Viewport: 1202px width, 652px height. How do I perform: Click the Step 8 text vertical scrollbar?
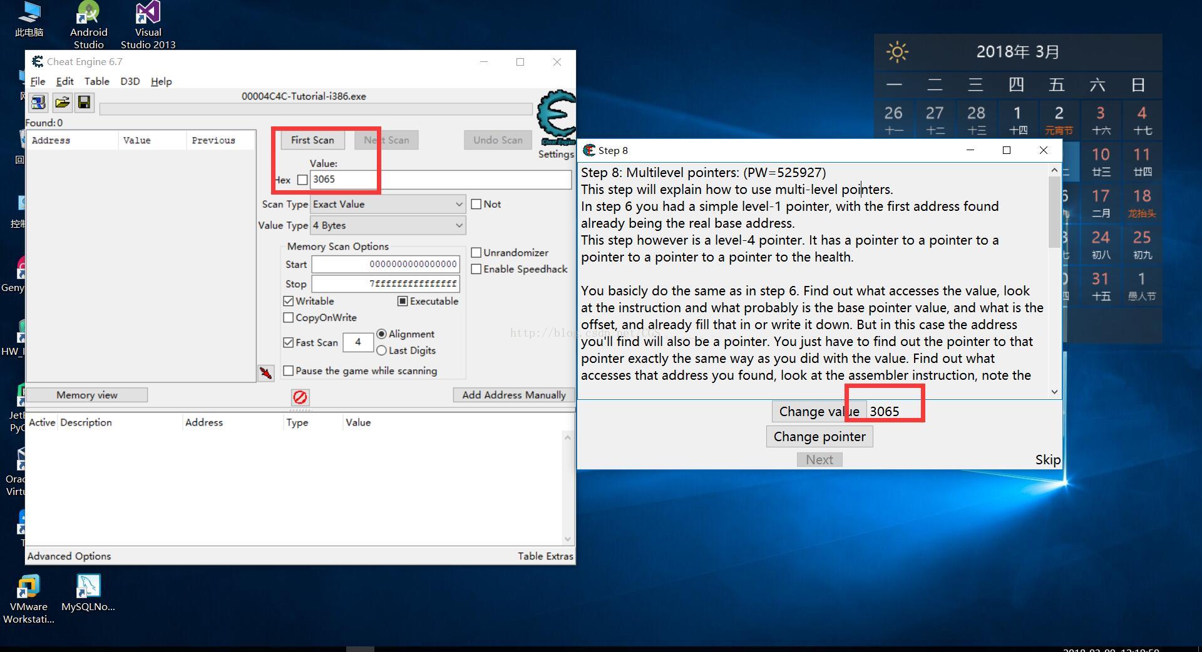[1054, 280]
